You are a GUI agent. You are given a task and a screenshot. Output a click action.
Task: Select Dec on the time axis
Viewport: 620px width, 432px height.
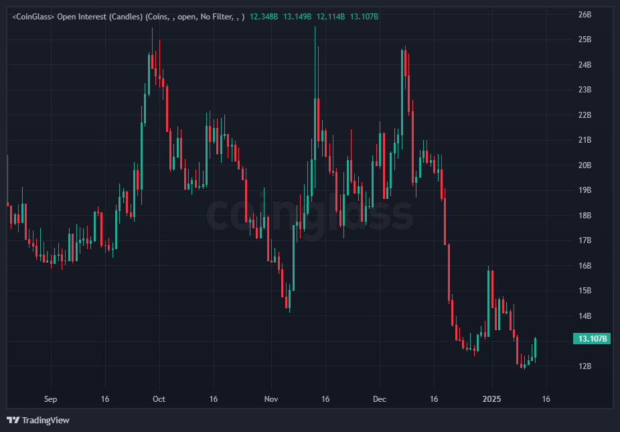pos(380,399)
